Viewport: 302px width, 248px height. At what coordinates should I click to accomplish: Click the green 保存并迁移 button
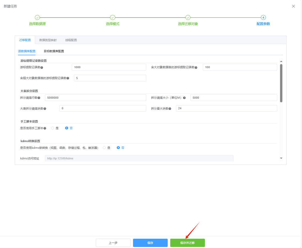[x=187, y=243]
